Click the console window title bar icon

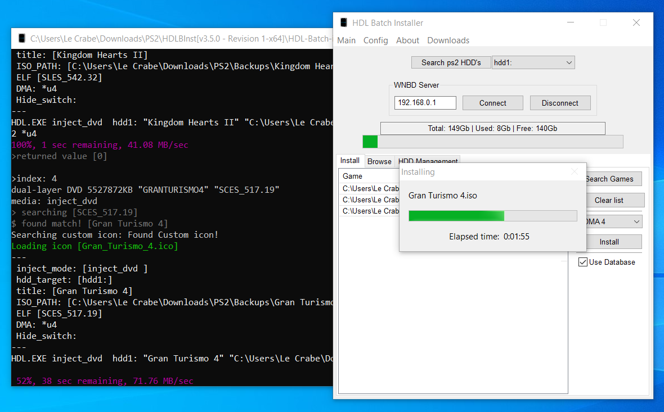point(22,38)
